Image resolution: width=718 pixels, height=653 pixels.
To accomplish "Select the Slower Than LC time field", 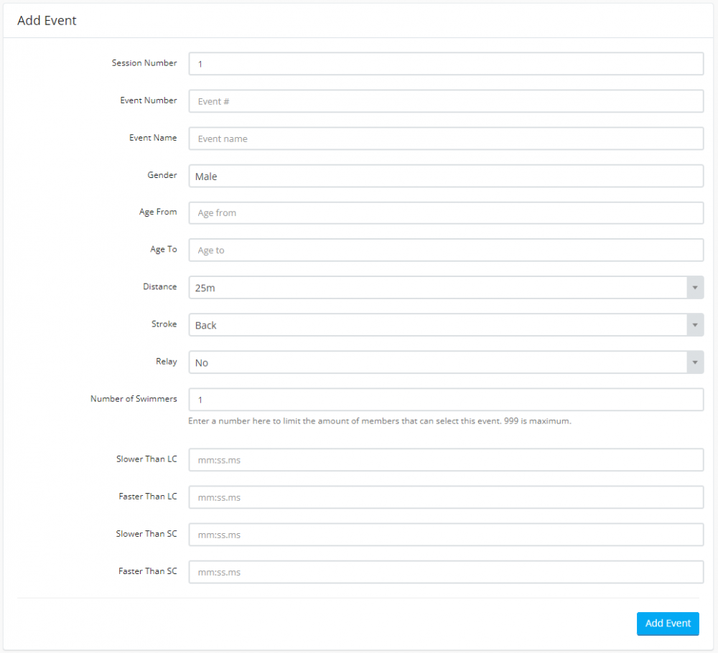I will 445,459.
